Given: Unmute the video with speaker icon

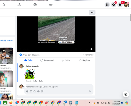Looking at the screenshot, I should [x=92, y=49].
